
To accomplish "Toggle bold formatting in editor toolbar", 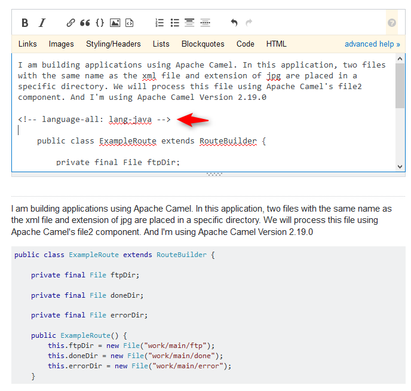I will point(25,23).
